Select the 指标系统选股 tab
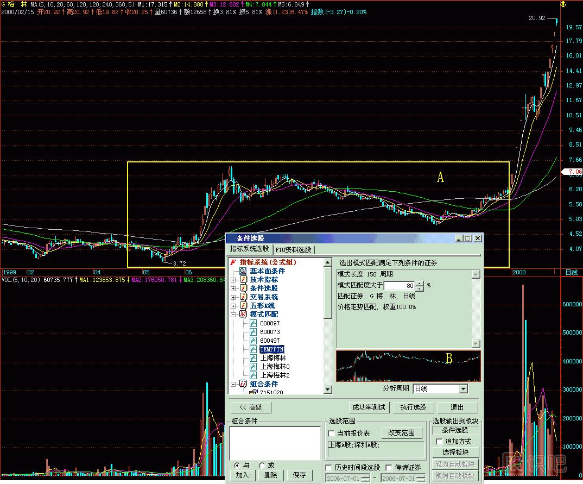The height and width of the screenshot is (484, 583). tap(249, 249)
